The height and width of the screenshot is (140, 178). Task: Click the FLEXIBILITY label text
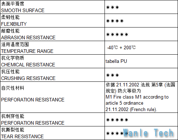[14, 24]
